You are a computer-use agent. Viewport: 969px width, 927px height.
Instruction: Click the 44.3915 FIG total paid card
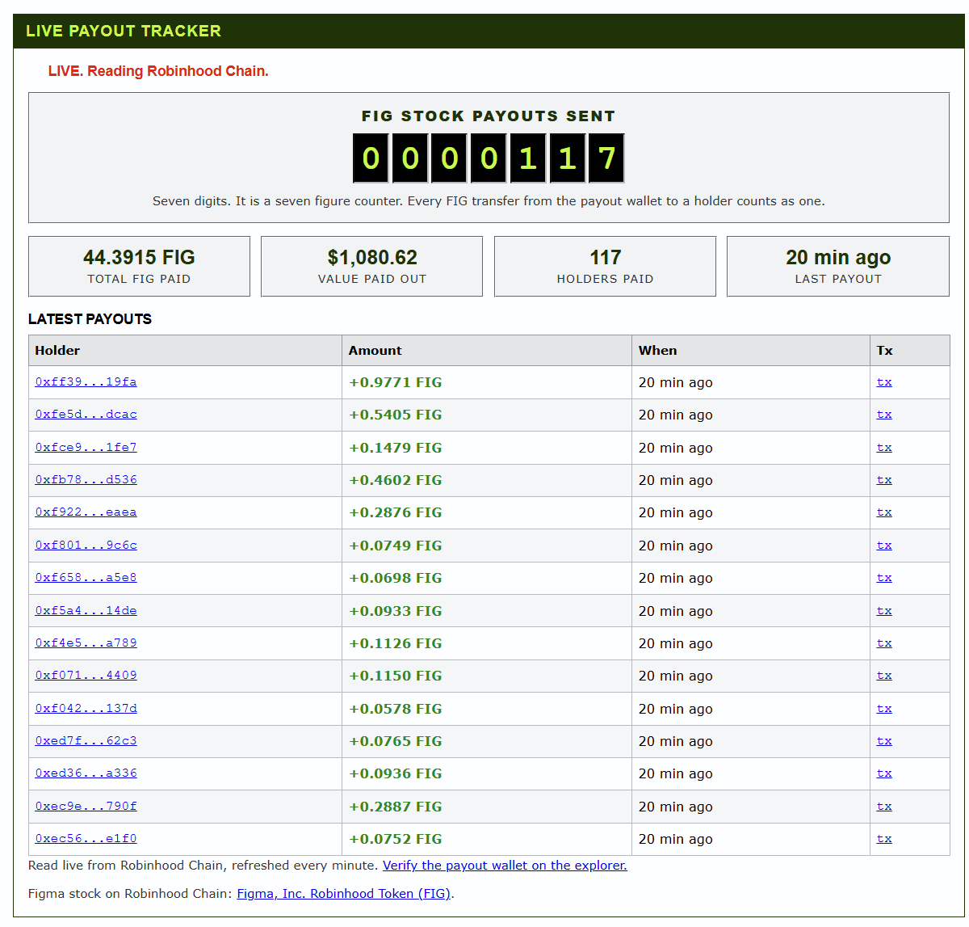[139, 266]
